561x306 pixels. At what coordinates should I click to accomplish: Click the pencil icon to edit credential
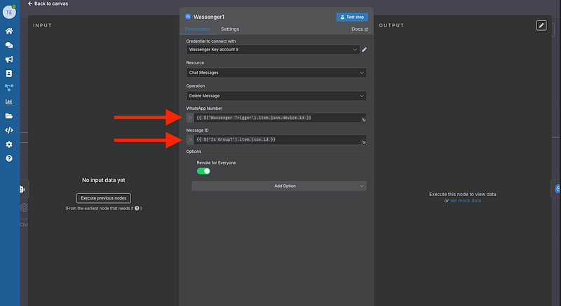(x=364, y=50)
